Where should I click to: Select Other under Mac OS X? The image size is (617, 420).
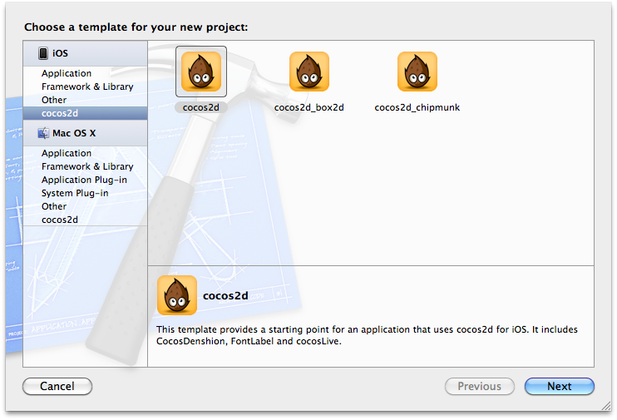point(54,206)
